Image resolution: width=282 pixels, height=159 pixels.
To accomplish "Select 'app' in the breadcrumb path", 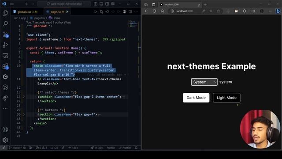I will pos(23,18).
